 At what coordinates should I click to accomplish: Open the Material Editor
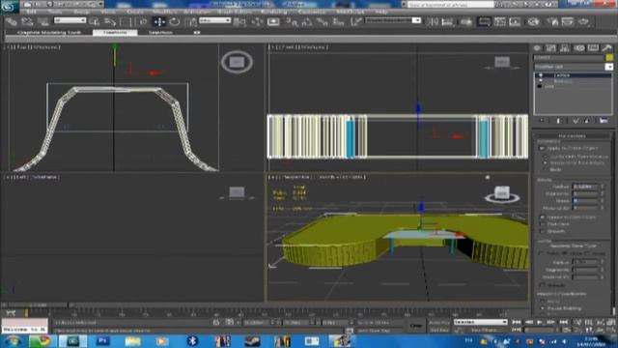pyautogui.click(x=533, y=21)
